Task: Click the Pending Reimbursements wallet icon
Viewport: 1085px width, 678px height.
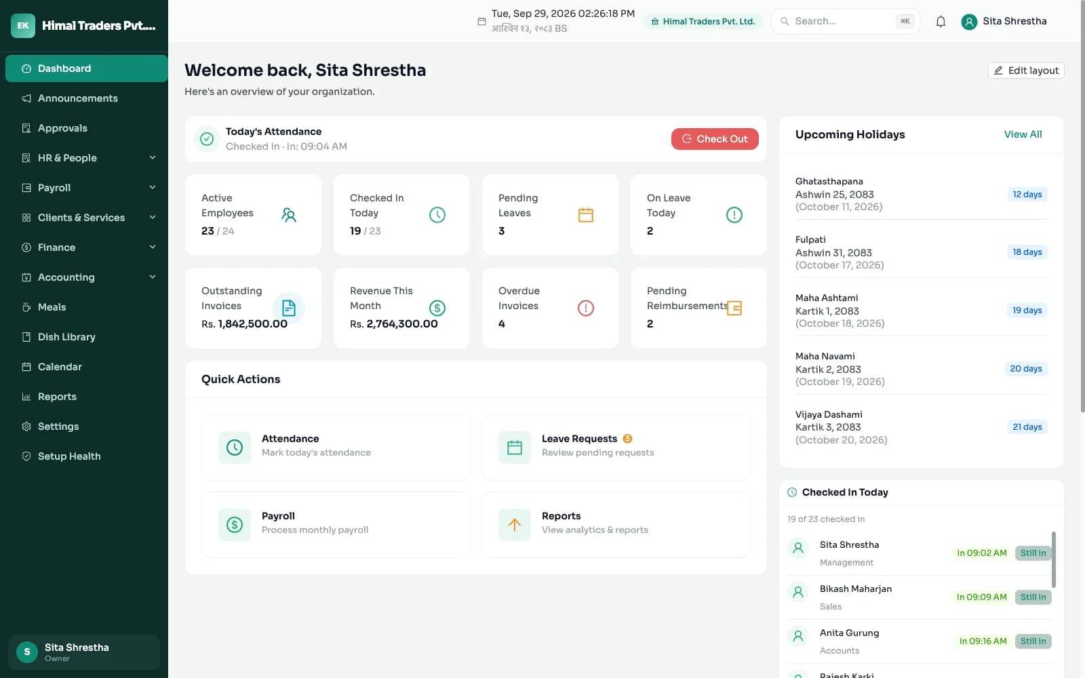Action: [x=734, y=308]
